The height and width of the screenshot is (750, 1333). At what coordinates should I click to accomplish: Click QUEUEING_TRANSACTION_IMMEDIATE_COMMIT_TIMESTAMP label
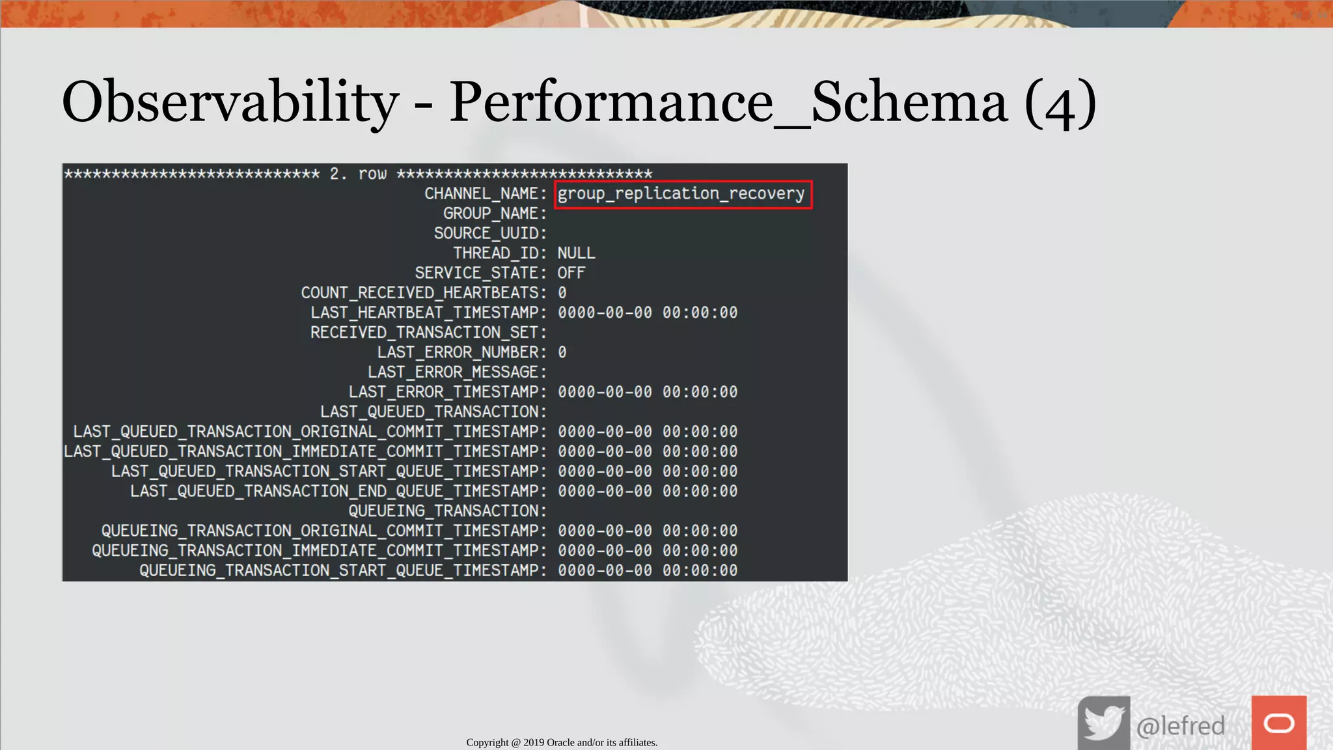[x=320, y=551]
